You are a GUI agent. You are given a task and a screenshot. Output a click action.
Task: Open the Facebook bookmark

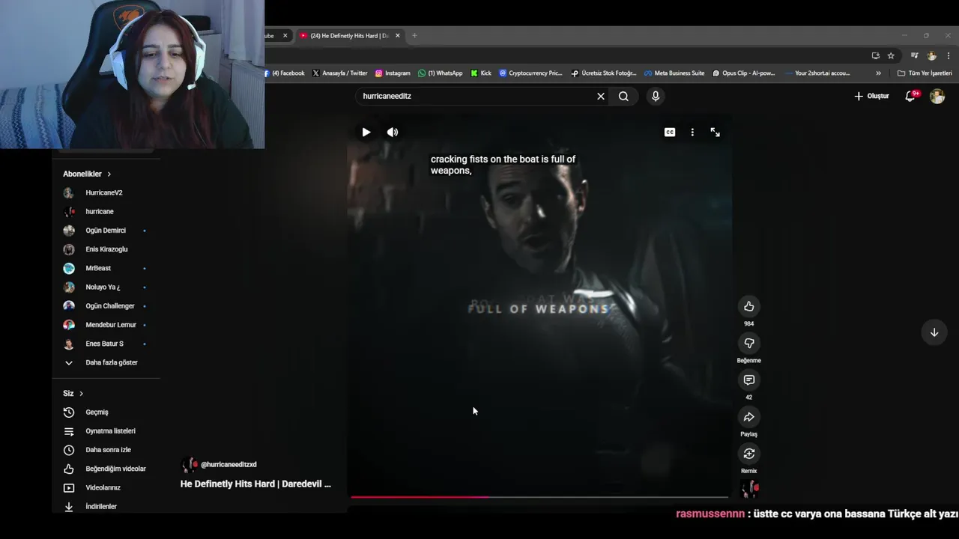click(x=285, y=73)
